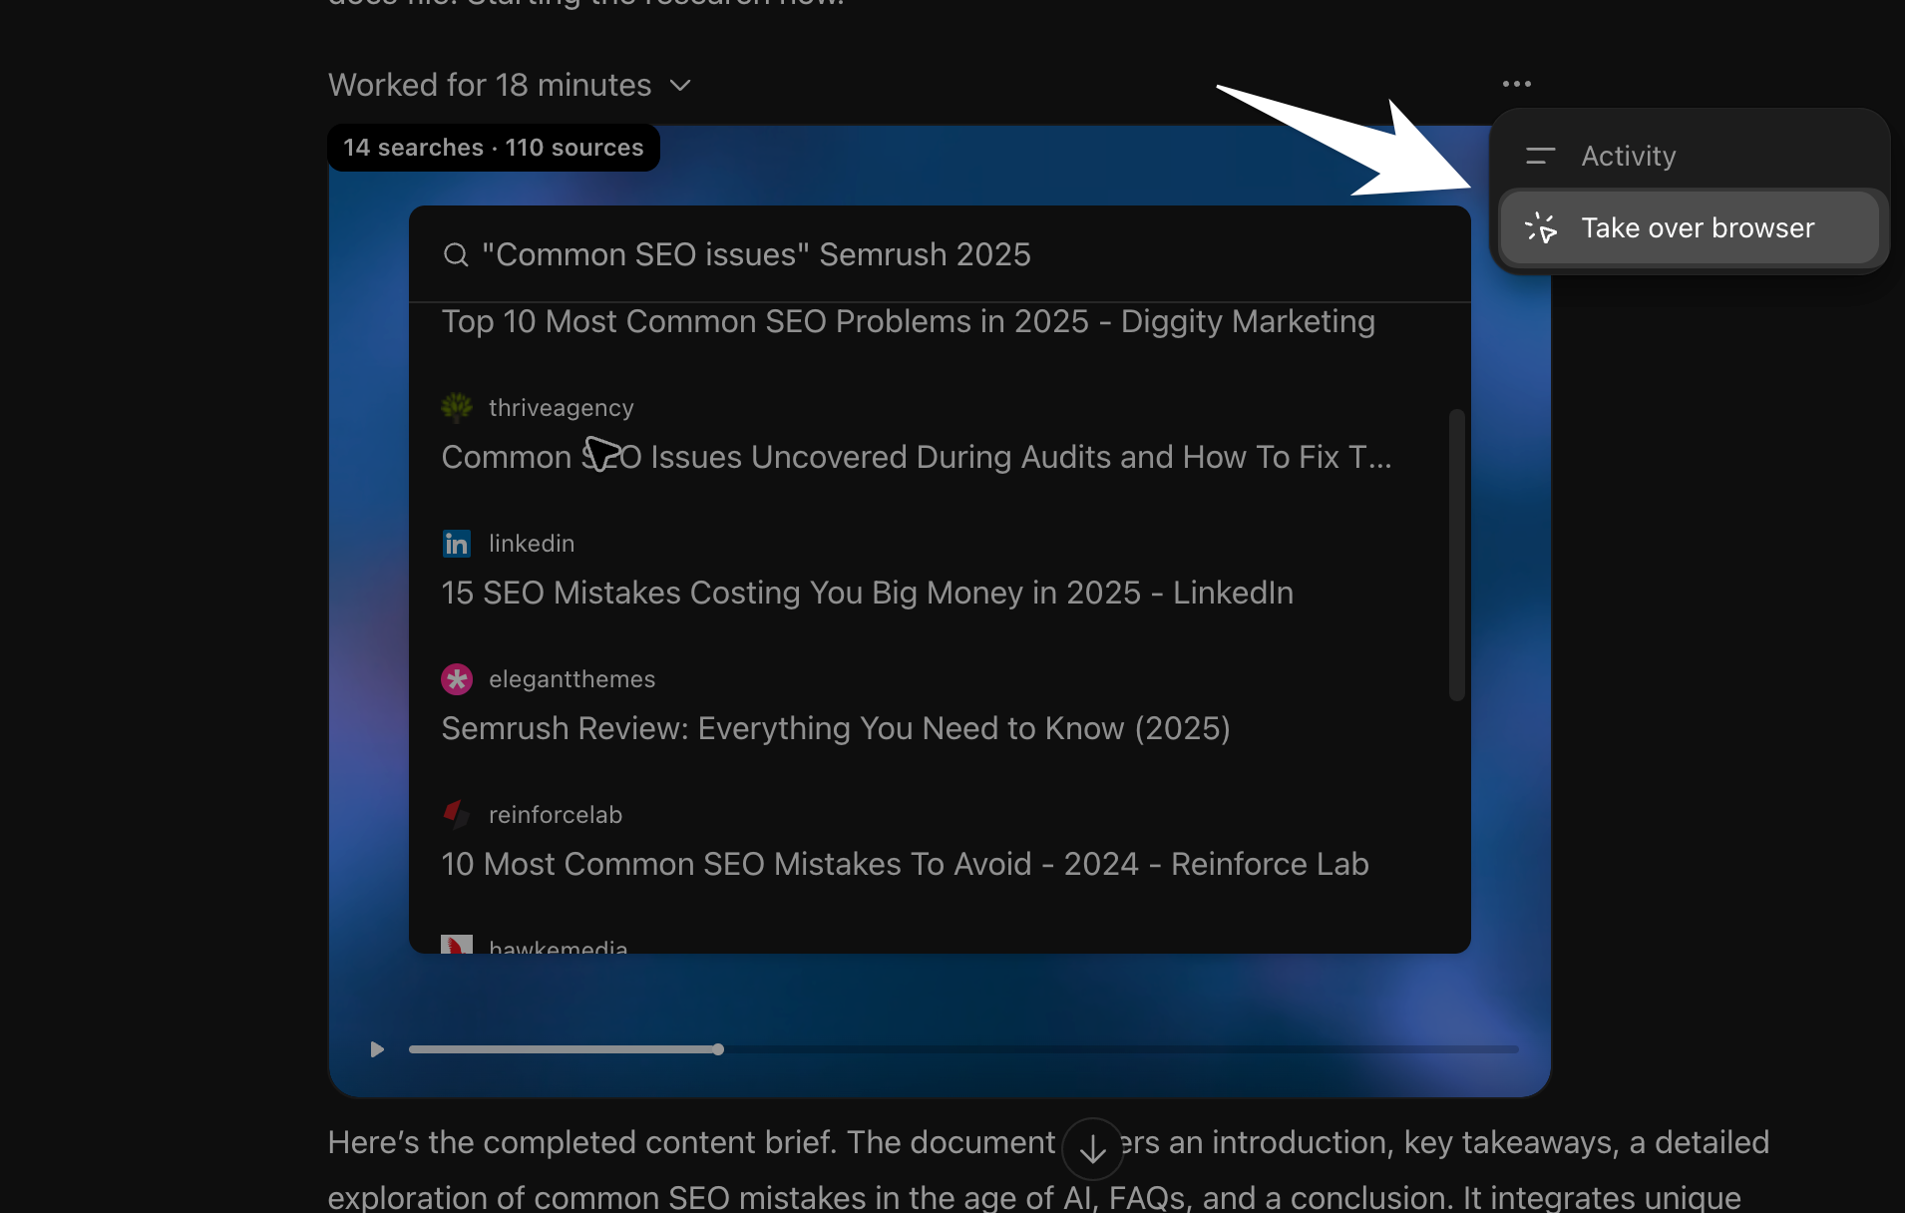Click the LinkedIn favicon

pyautogui.click(x=457, y=543)
